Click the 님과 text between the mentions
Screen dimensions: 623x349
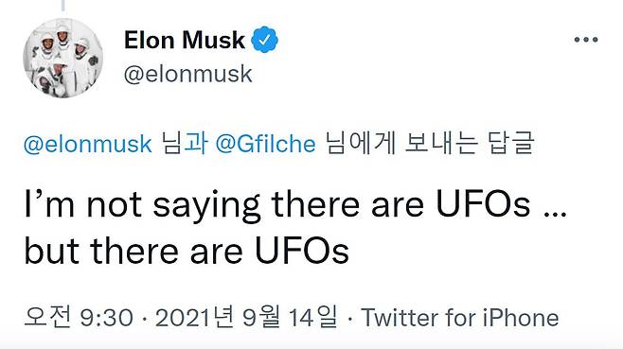[x=184, y=144]
